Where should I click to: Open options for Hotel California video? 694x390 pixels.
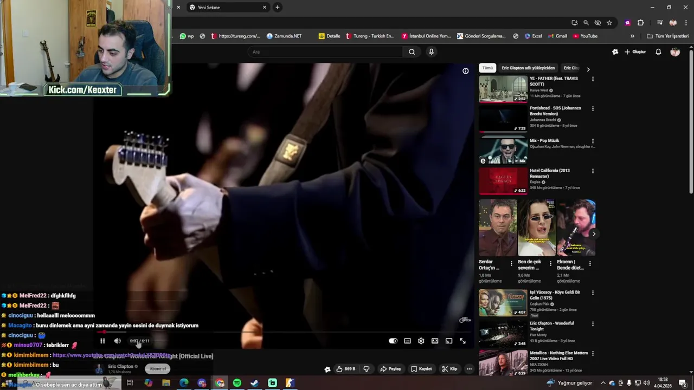(593, 171)
